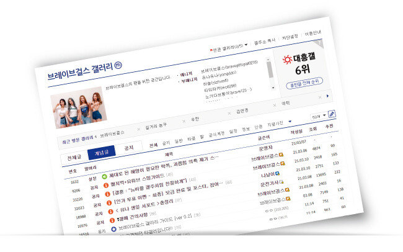This screenshot has height=252, width=403.
Task: Click the blue next arrow of recent galleries
Action: coord(327,96)
